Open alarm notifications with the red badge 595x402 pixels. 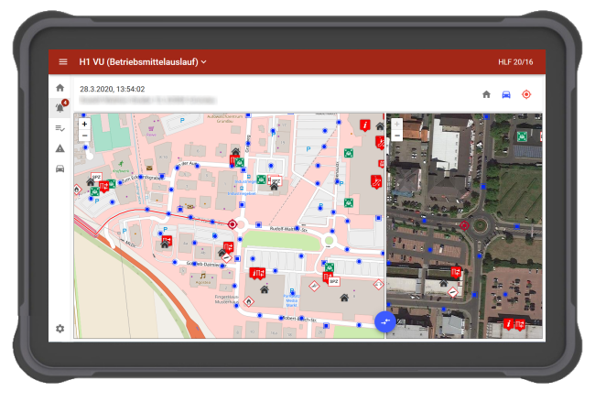pos(60,107)
